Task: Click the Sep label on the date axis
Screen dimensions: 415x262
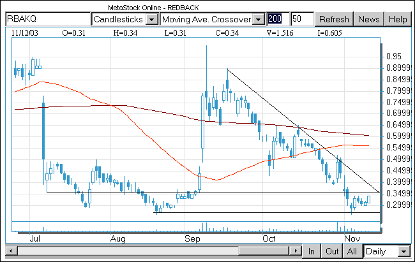Action: 192,239
